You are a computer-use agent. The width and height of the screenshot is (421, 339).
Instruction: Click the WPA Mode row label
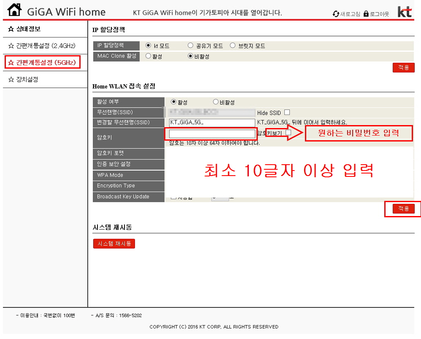point(128,175)
